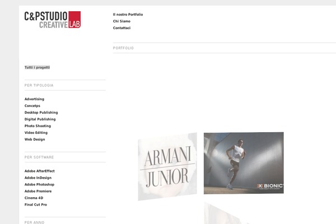Click the PER ANNO heading
This screenshot has height=224, width=336.
[34, 222]
